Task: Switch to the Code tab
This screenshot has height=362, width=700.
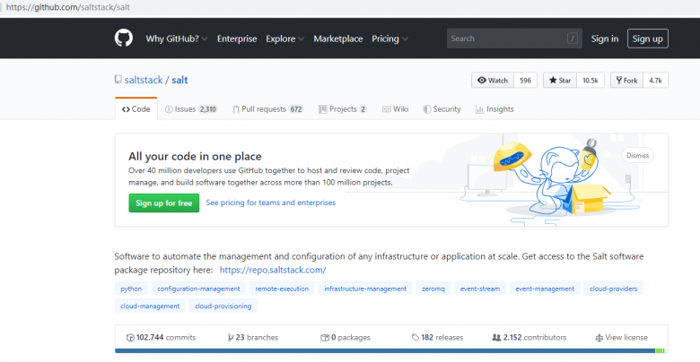Action: coord(136,109)
